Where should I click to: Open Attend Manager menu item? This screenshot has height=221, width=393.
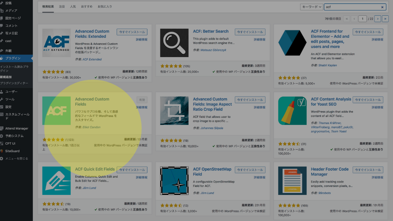[x=17, y=129]
